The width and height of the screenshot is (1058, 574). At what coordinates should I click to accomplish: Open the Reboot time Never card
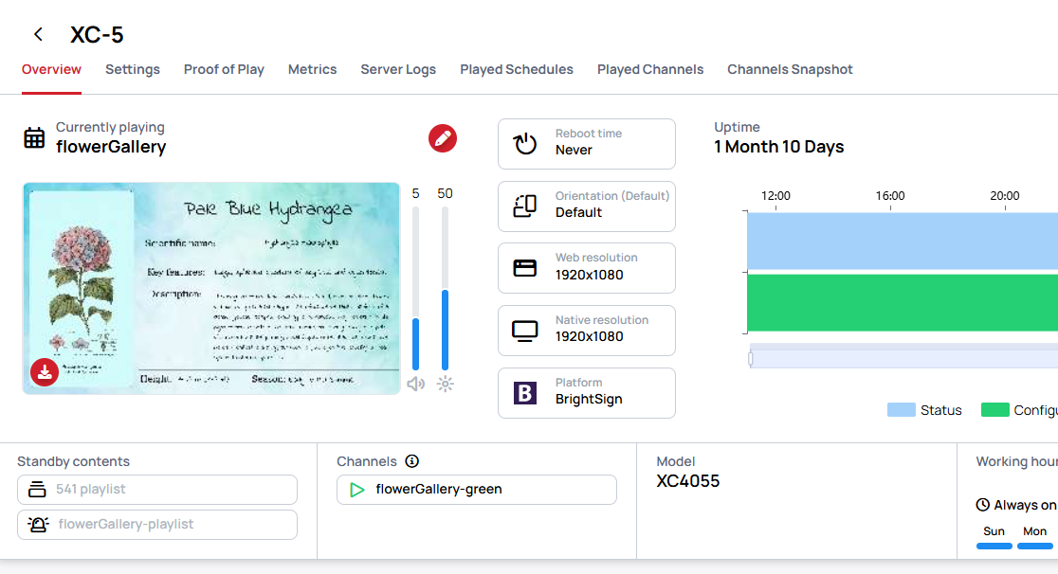[586, 144]
